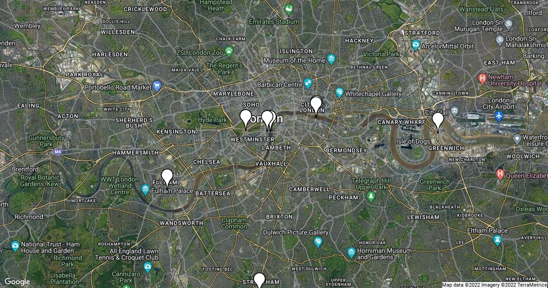
Task: Click the ArcelorMittal Orbit camera icon
Action: 416,45
